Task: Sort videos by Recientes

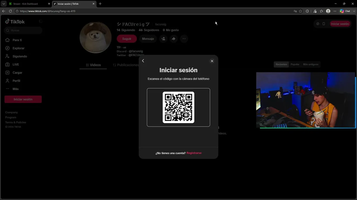Action: tap(281, 64)
